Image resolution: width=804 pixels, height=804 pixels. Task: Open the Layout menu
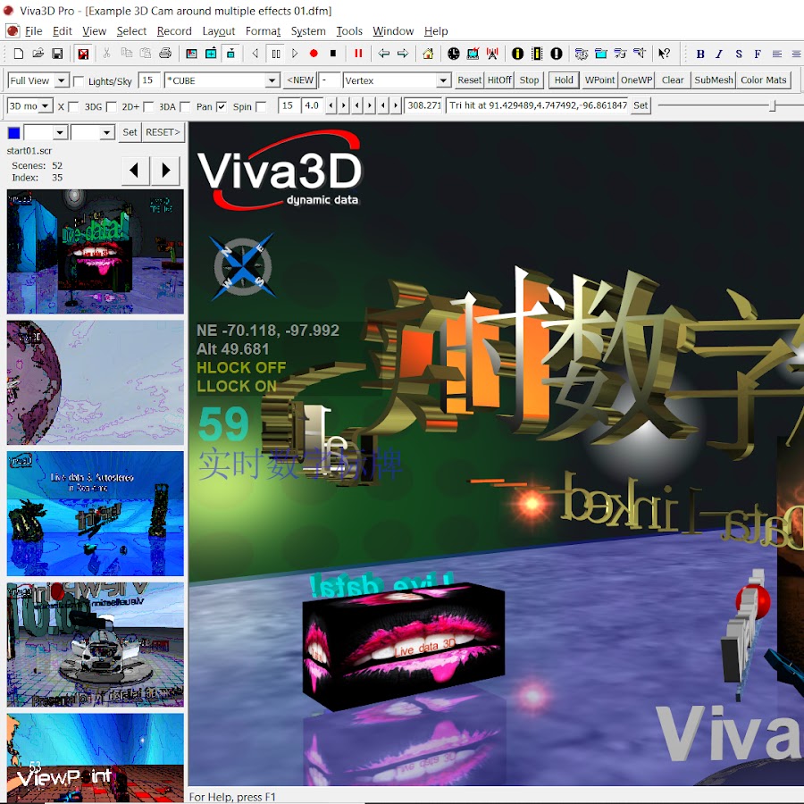coord(219,31)
